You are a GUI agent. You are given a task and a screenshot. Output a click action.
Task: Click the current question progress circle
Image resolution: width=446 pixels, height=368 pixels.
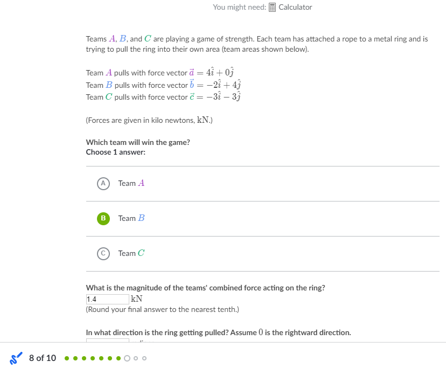127,358
